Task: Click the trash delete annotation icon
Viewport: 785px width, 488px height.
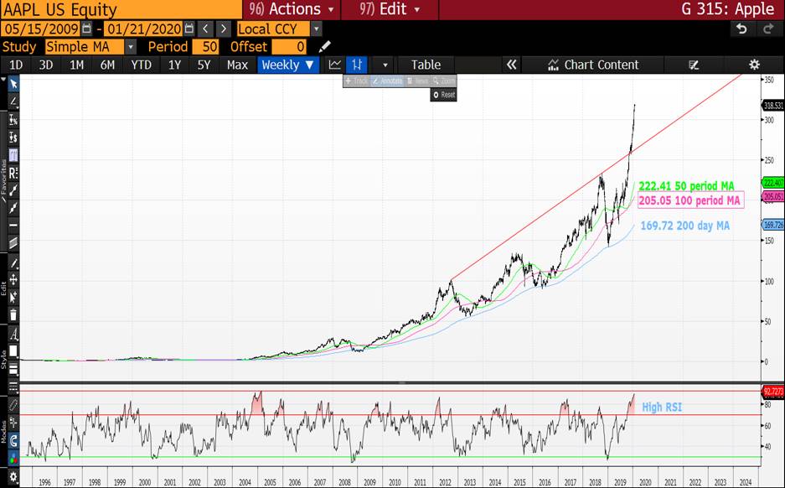Action: point(13,314)
